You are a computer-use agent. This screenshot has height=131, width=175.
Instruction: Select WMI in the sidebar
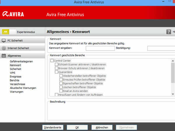[x=13, y=73]
